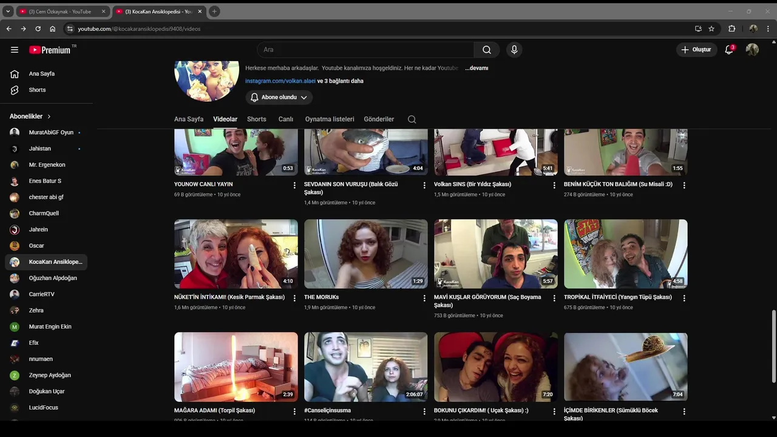Open Mr. Ergenekon channel in sidebar
This screenshot has height=437, width=777.
click(46, 165)
